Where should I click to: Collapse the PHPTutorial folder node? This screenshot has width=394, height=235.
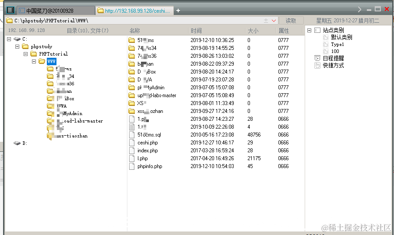point(26,54)
